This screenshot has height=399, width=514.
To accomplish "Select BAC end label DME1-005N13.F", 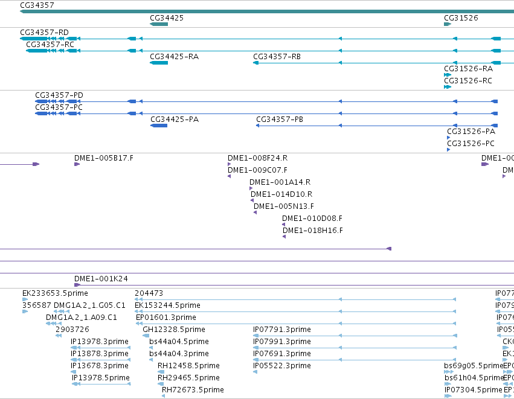I will click(x=283, y=206).
